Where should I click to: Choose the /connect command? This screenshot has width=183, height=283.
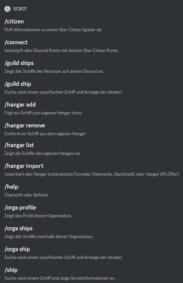(16, 42)
